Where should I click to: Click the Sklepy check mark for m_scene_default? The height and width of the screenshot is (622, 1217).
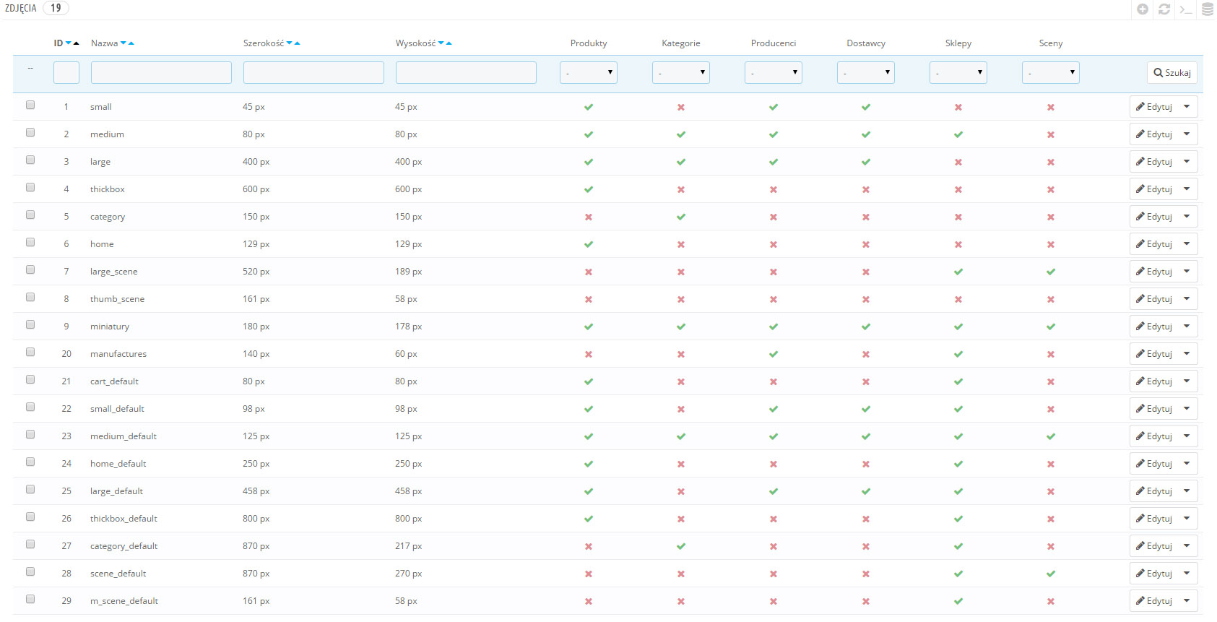(x=958, y=601)
